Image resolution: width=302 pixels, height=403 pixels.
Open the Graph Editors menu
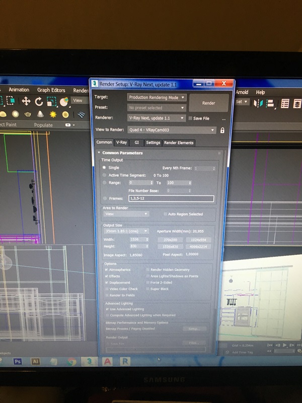[51, 90]
